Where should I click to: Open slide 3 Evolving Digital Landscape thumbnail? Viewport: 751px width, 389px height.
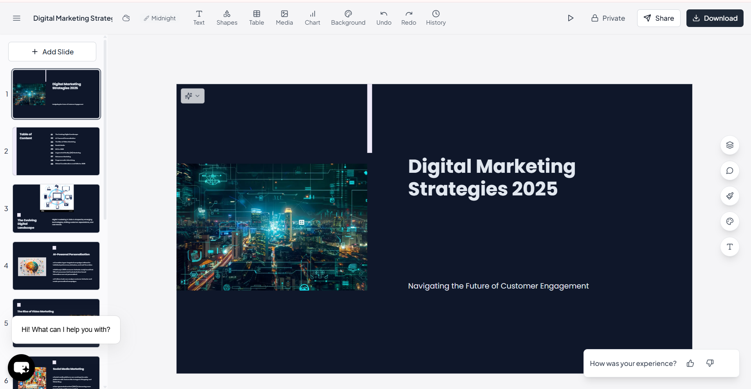click(x=56, y=209)
